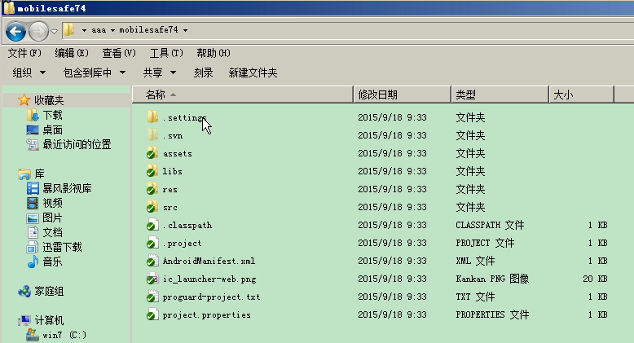Screen dimensions: 634x343
Task: Open the 共享 dropdown
Action: point(160,73)
